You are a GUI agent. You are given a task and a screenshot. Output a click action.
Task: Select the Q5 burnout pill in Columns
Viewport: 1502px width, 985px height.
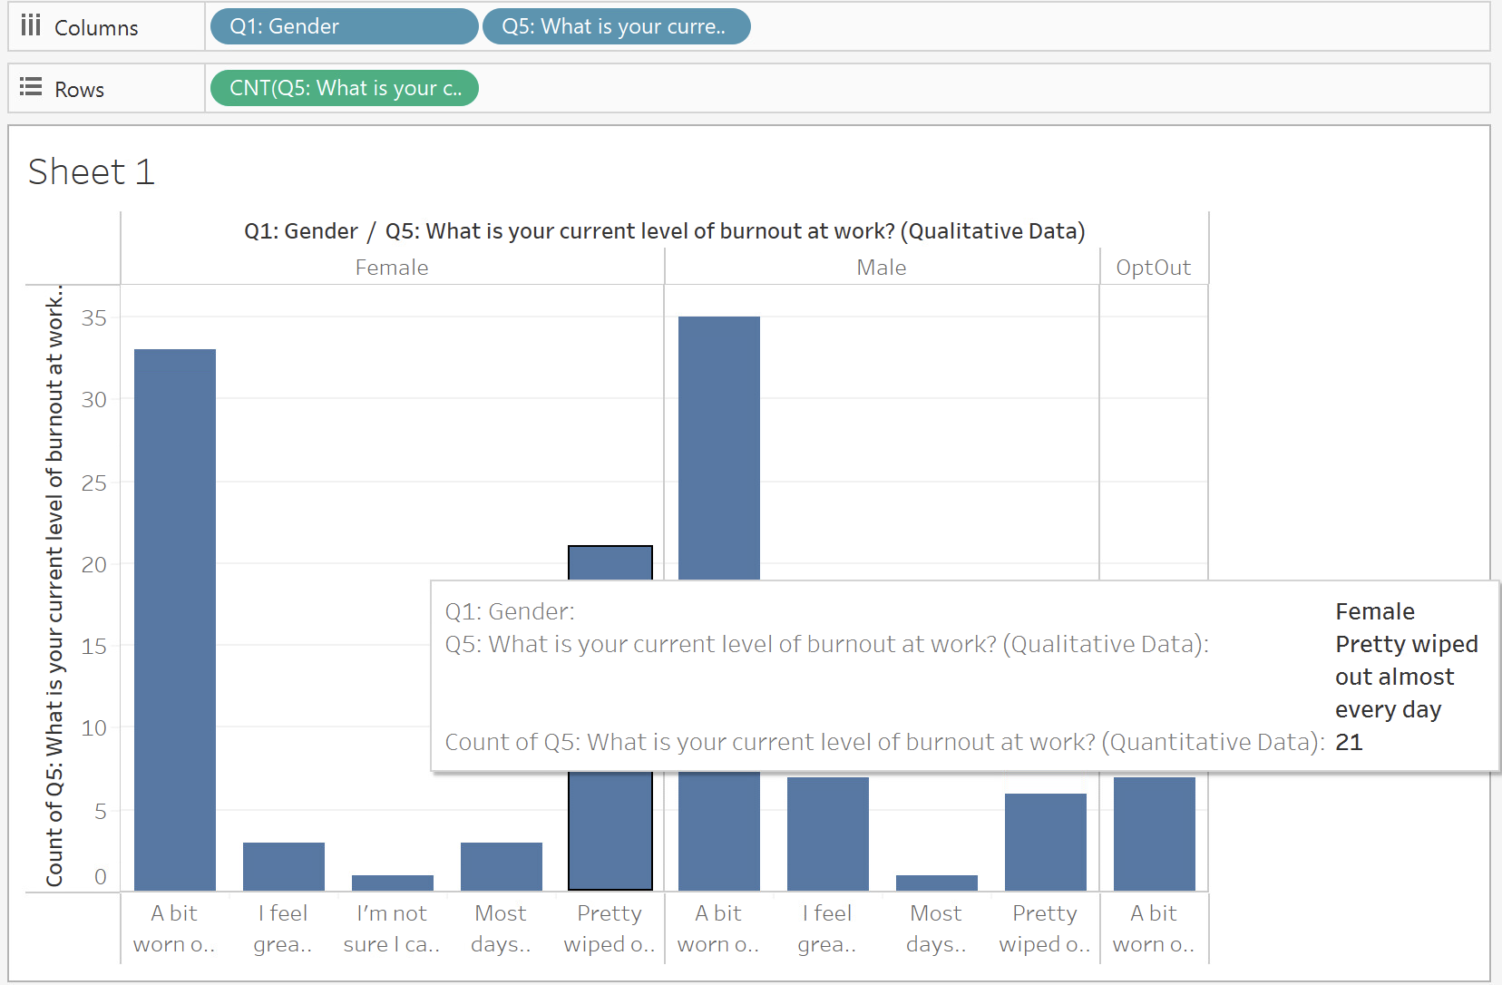(616, 26)
